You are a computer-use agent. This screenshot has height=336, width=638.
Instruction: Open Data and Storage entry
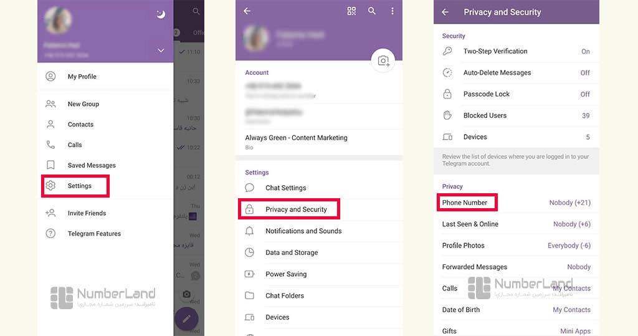tap(292, 252)
